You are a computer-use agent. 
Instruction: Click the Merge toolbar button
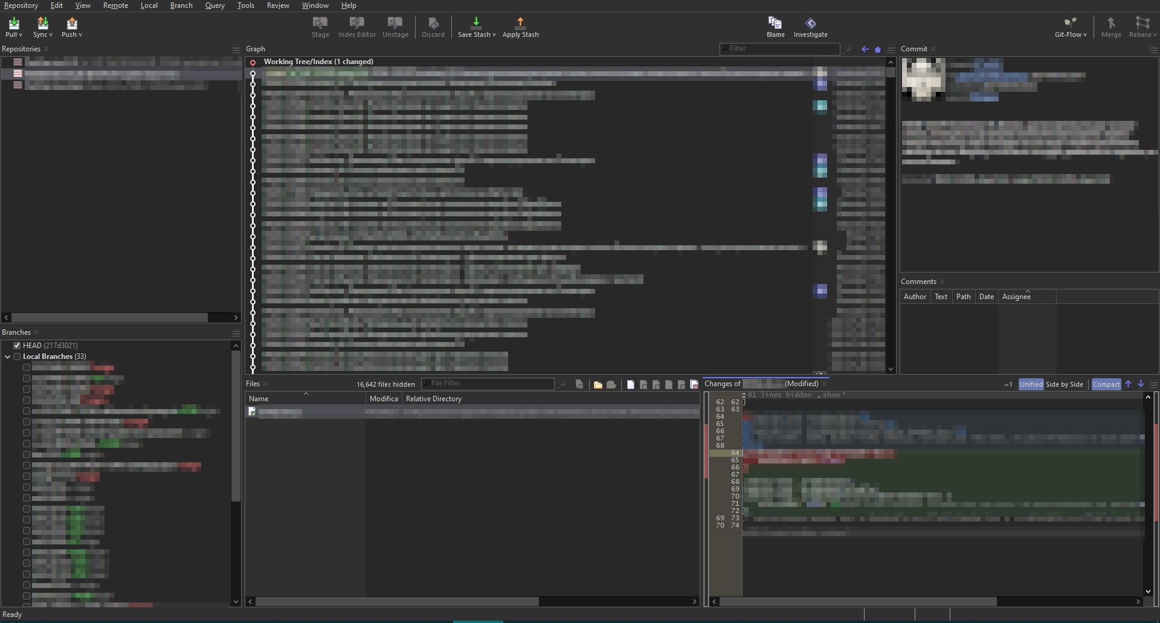point(1110,27)
